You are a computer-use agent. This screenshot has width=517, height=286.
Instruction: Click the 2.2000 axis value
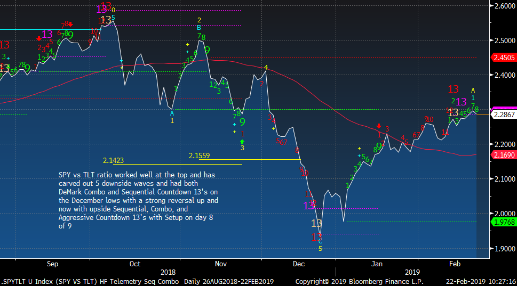[505, 144]
